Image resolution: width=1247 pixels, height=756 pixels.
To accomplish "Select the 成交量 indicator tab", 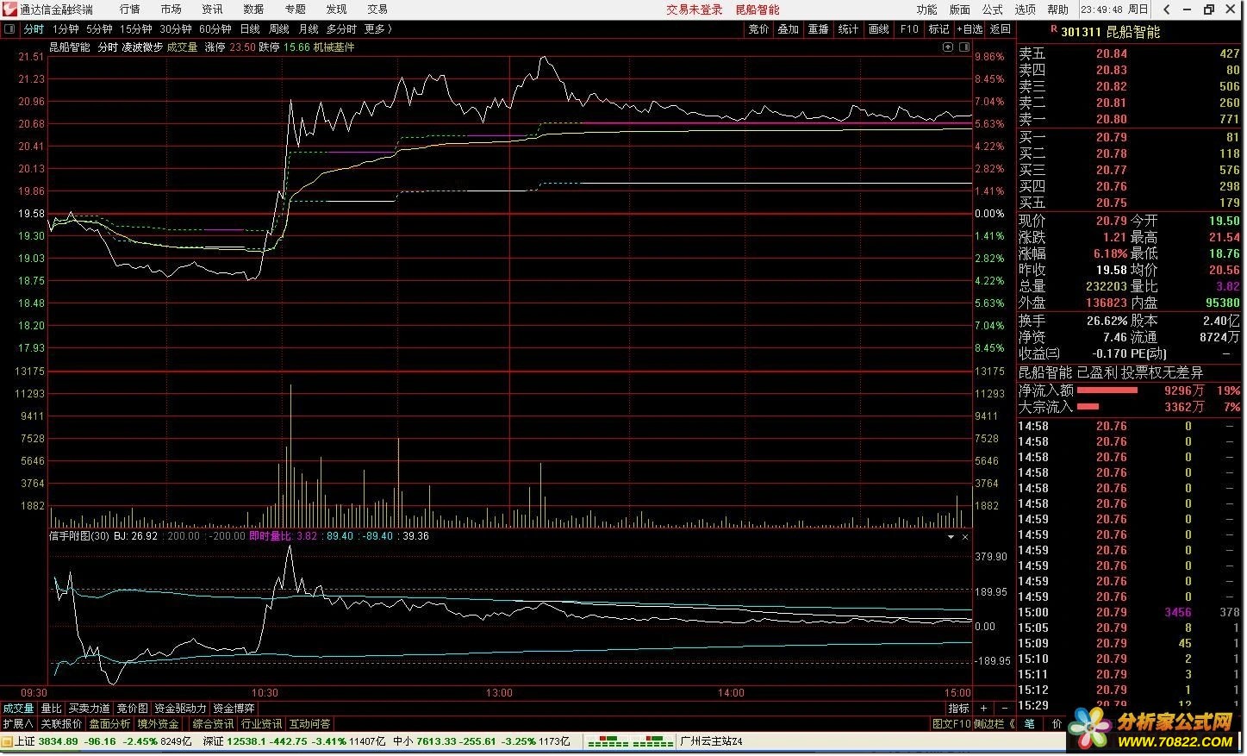I will [x=18, y=709].
